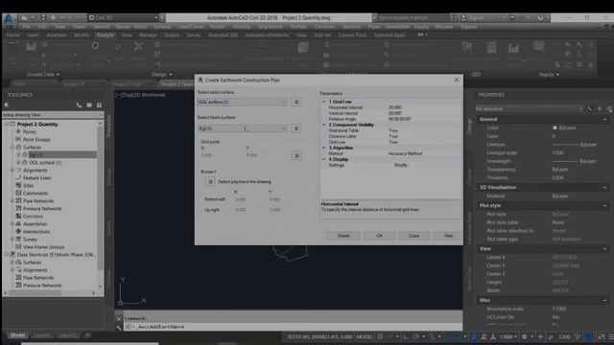614x345 pixels.
Task: Switch to the Start file tab
Action: tap(19, 84)
